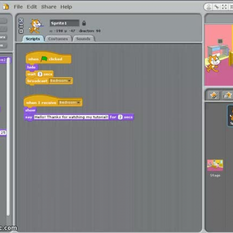Click the 'say' label of the say block

pyautogui.click(x=28, y=117)
